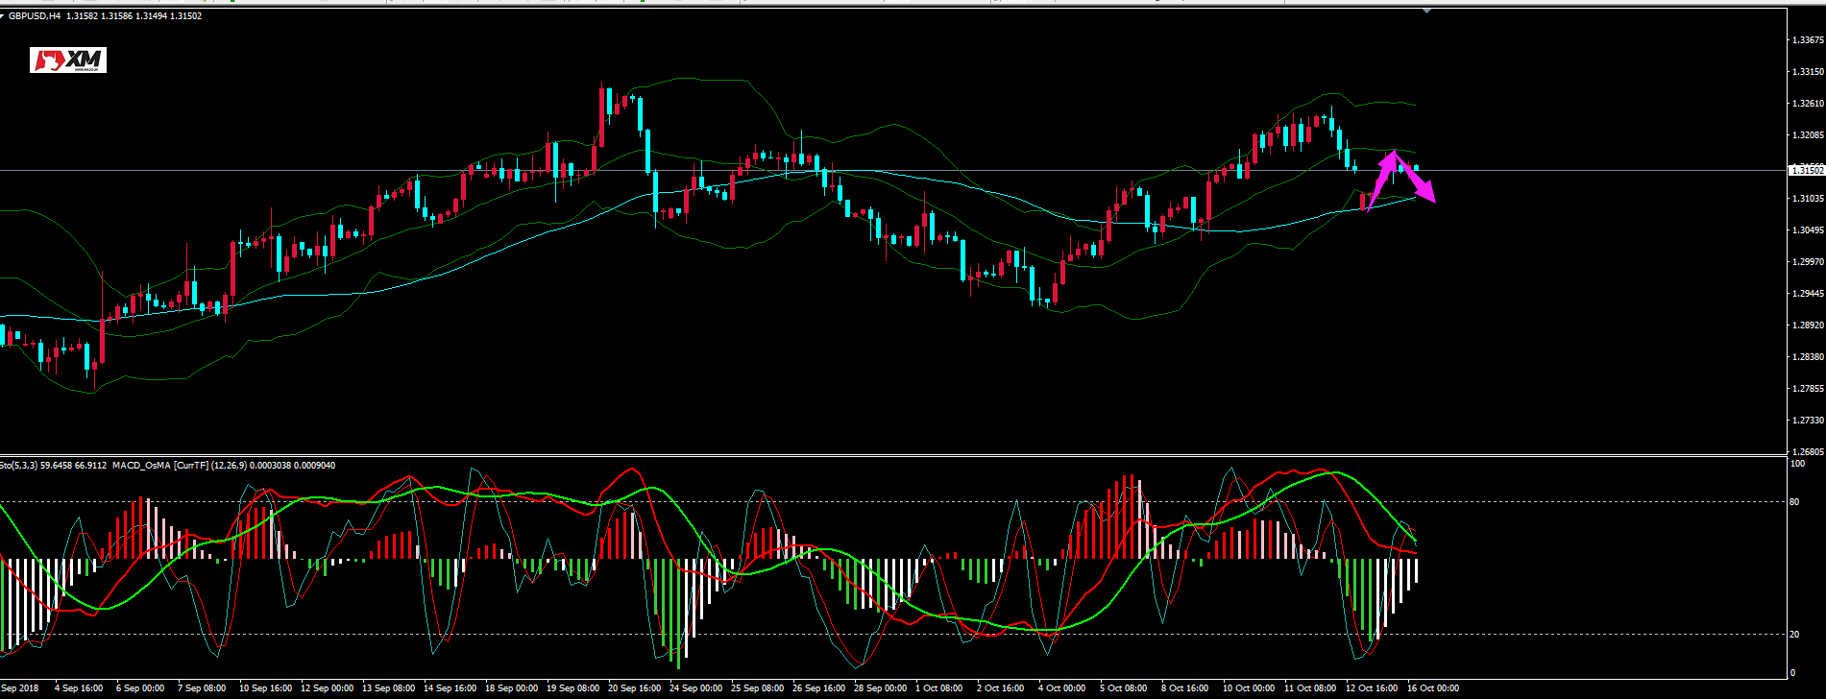Click the '28 Sep 00:00' time axis label
Image resolution: width=1826 pixels, height=699 pixels.
point(881,688)
